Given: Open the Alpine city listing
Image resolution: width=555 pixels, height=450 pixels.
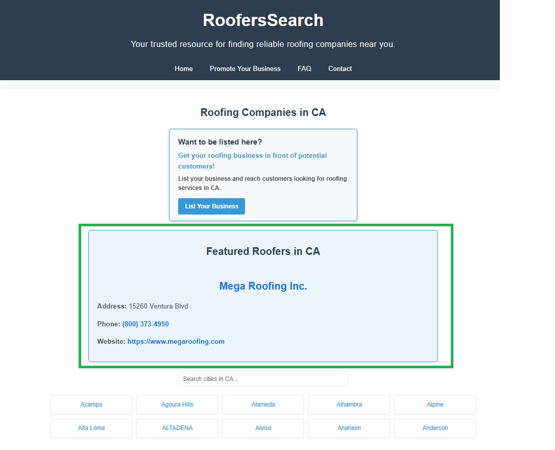Looking at the screenshot, I should coord(435,405).
